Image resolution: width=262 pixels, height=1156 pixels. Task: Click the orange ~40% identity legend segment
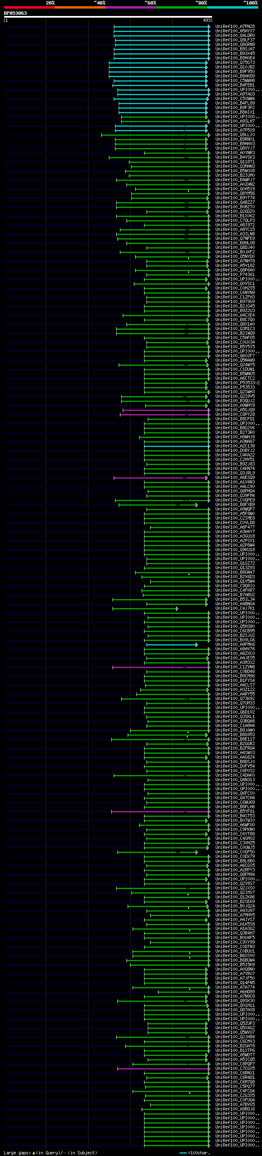point(80,7)
